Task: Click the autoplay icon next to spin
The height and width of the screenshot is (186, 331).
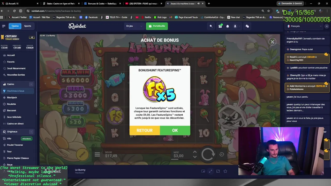Action: point(222,154)
